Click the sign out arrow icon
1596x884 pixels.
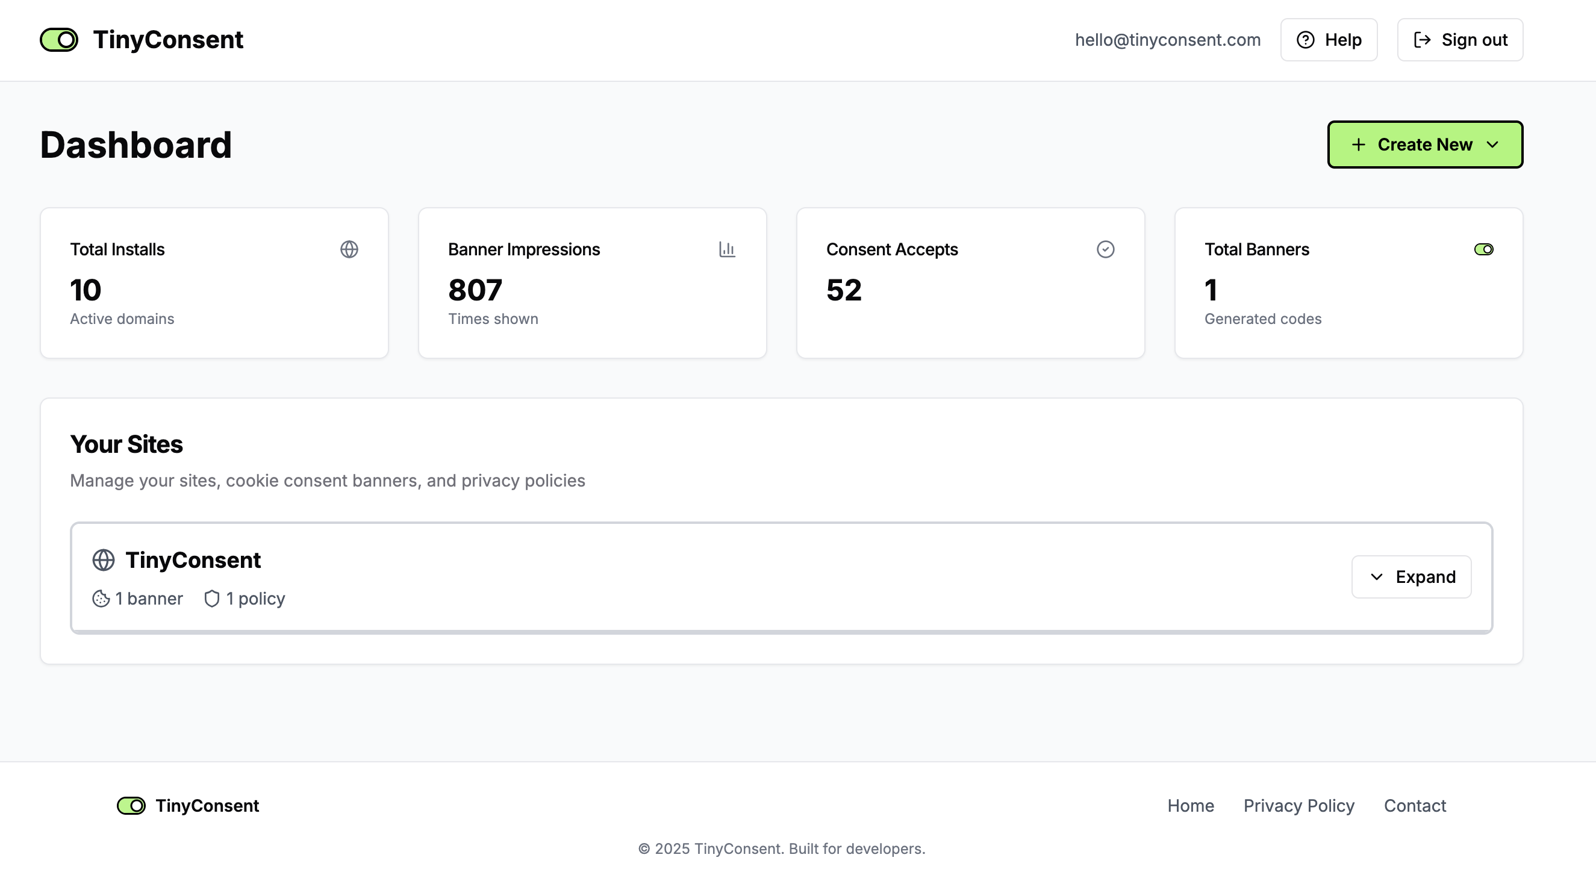pyautogui.click(x=1422, y=40)
